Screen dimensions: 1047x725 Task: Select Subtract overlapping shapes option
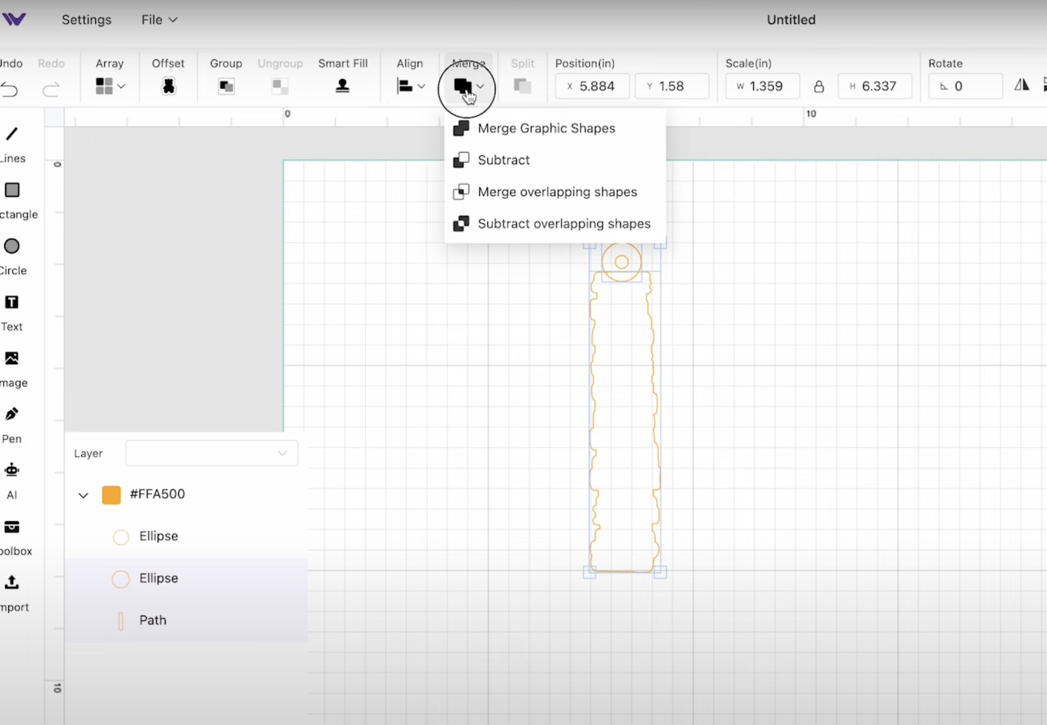(564, 223)
